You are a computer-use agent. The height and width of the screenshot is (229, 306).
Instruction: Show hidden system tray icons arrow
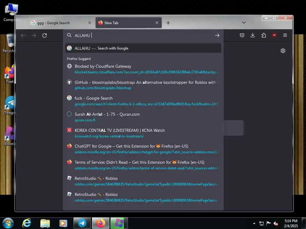pos(254,223)
